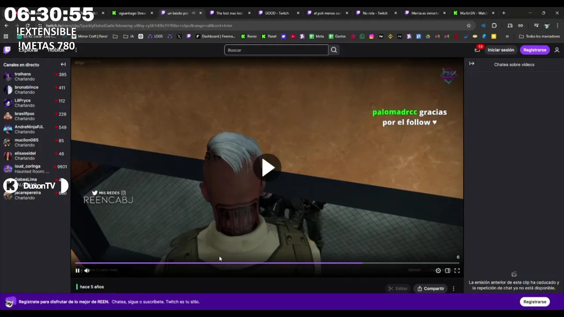This screenshot has width=564, height=317.
Task: Toggle theatre mode in the player
Action: tap(448, 271)
